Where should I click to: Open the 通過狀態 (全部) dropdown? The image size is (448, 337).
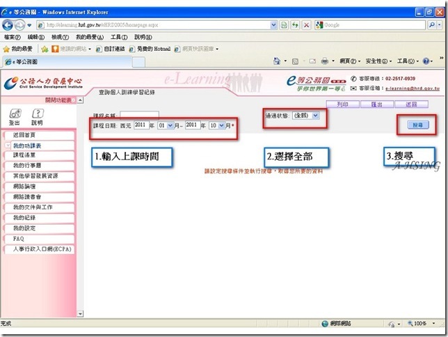click(x=305, y=116)
